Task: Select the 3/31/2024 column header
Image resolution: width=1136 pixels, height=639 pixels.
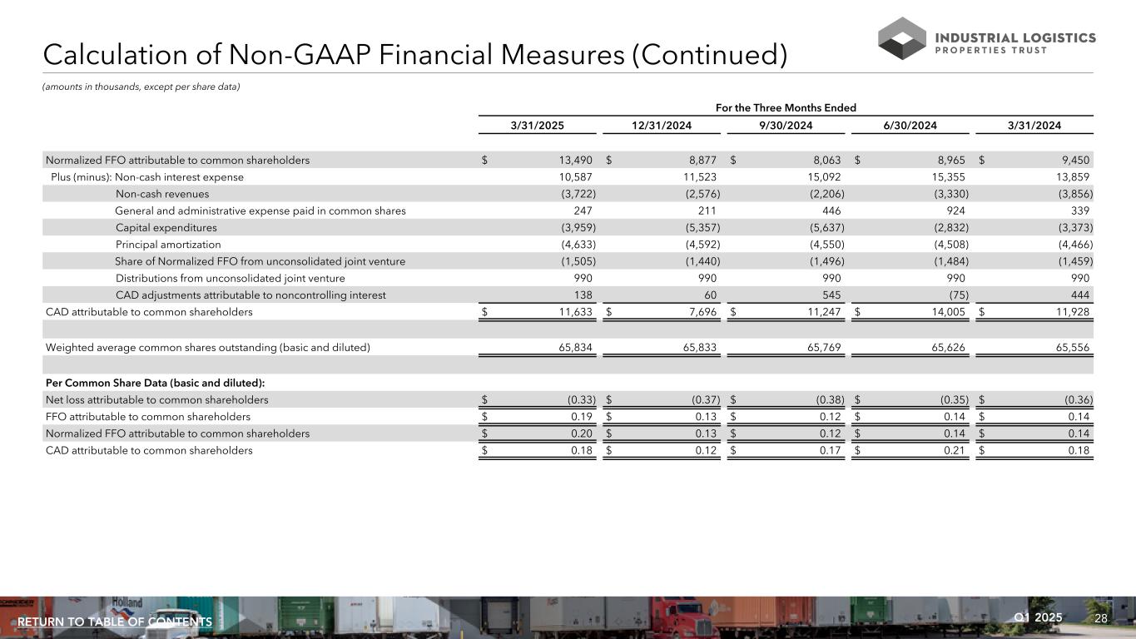Action: [x=1034, y=126]
